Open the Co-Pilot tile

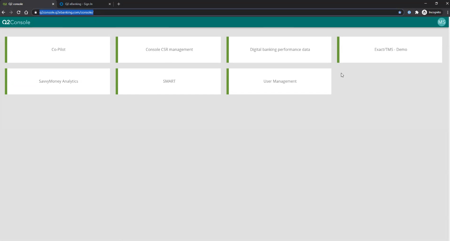58,50
